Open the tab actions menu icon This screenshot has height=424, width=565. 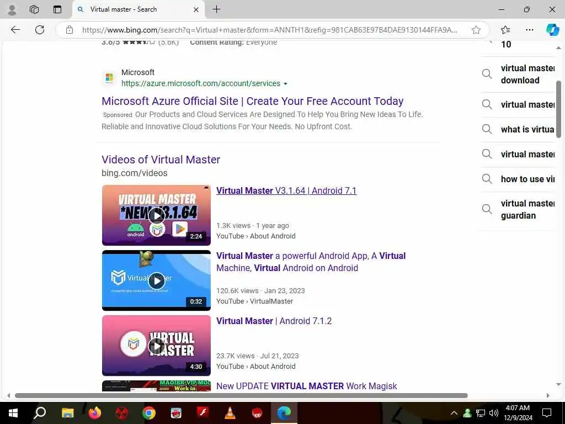[57, 9]
